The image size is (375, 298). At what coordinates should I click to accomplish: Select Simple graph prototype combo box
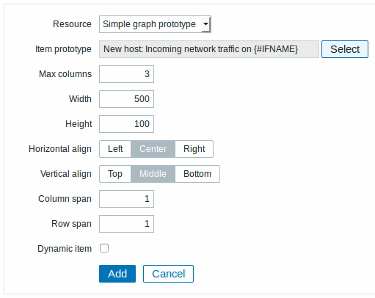pos(155,24)
